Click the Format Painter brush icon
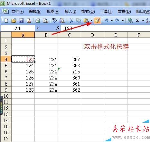 tap(97, 21)
